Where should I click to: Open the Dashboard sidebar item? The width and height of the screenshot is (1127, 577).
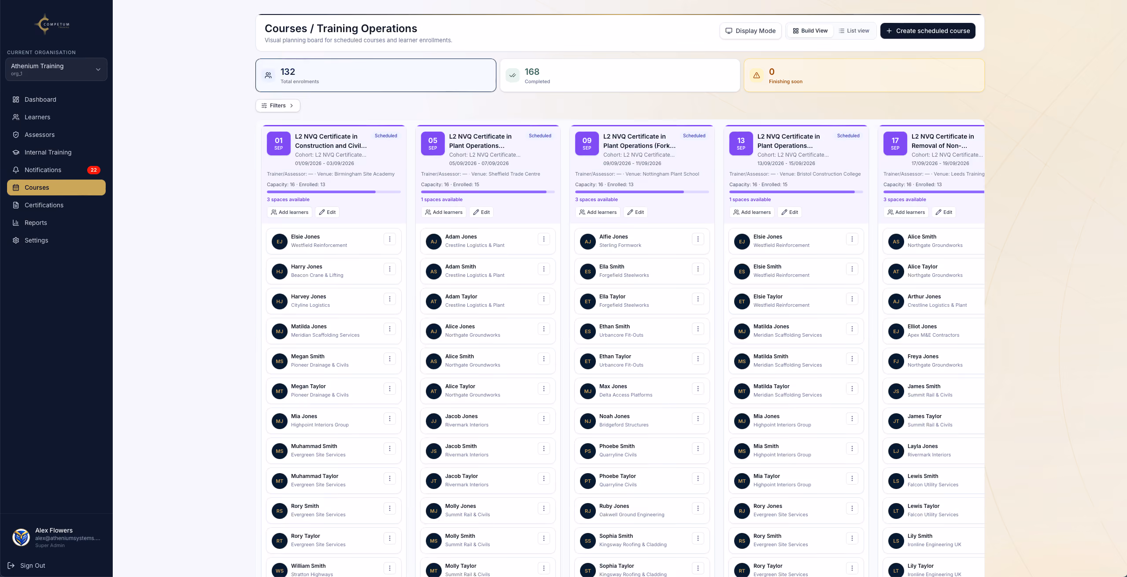click(x=56, y=99)
